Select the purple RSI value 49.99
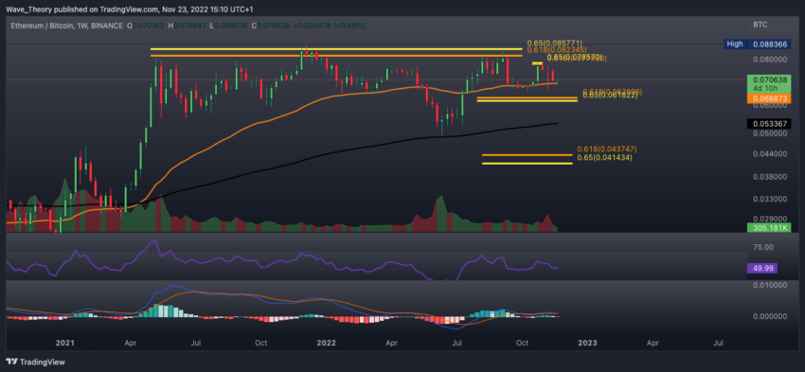The height and width of the screenshot is (372, 805). pos(763,268)
